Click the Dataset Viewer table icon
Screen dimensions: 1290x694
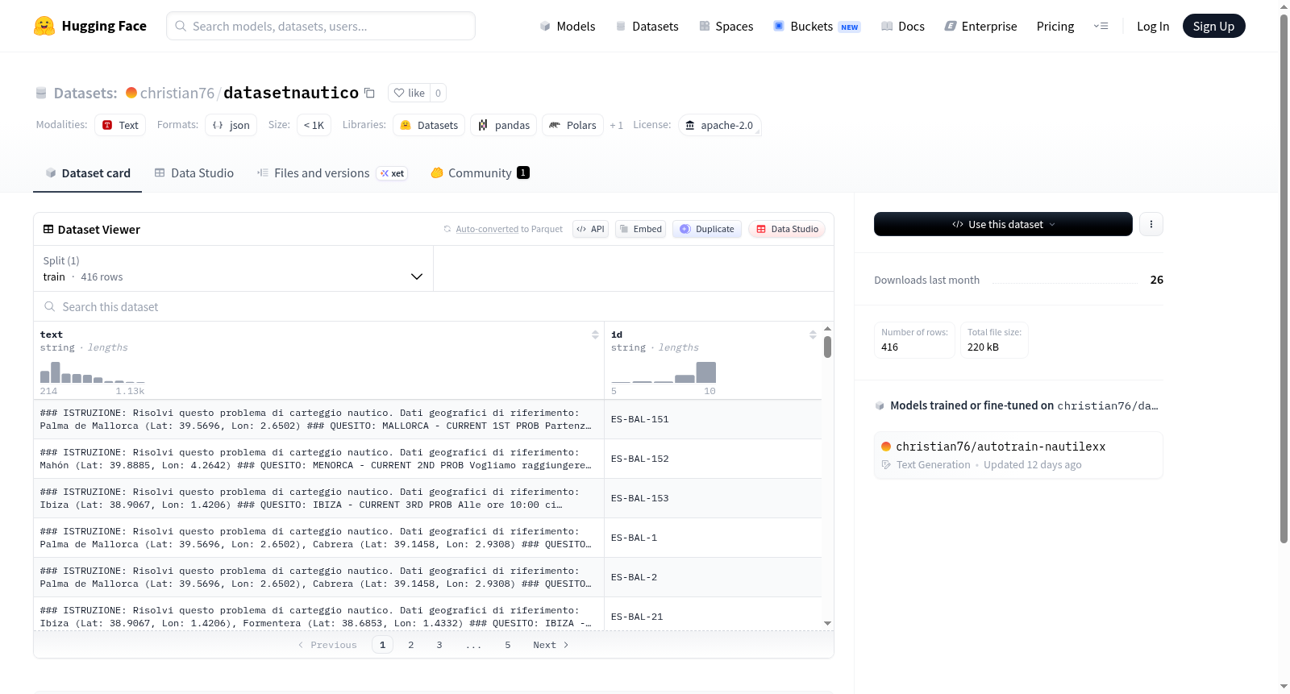click(48, 230)
